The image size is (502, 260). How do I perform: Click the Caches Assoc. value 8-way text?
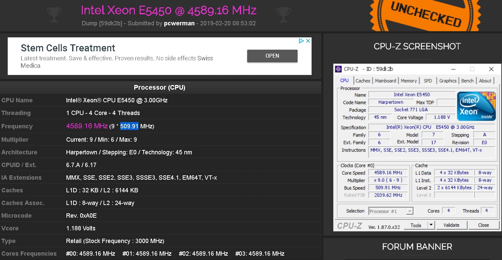click(x=100, y=203)
